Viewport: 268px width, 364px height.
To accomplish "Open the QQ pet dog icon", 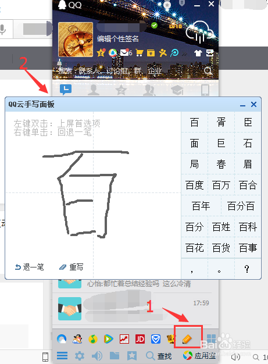I will click(171, 339).
